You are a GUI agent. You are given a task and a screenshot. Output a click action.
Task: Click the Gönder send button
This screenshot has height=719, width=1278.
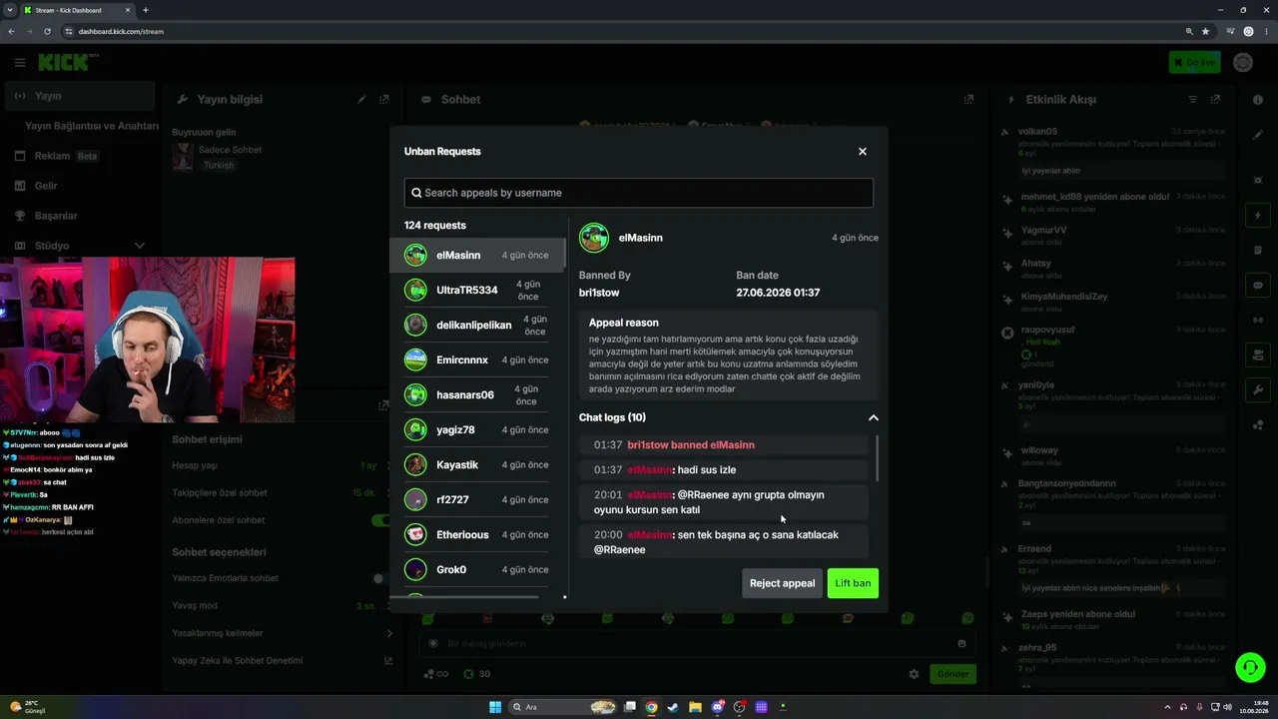(953, 674)
